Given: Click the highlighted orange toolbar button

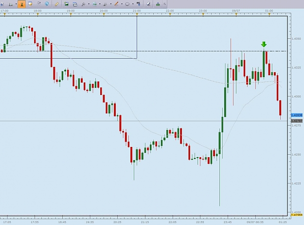Looking at the screenshot, I should point(21,4).
